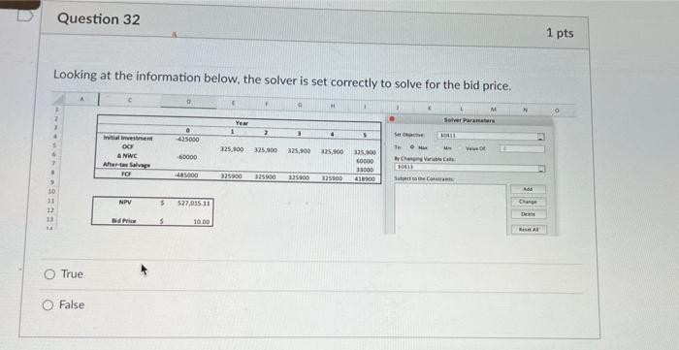Select the False answer option
Image resolution: width=679 pixels, height=350 pixels.
click(x=48, y=305)
